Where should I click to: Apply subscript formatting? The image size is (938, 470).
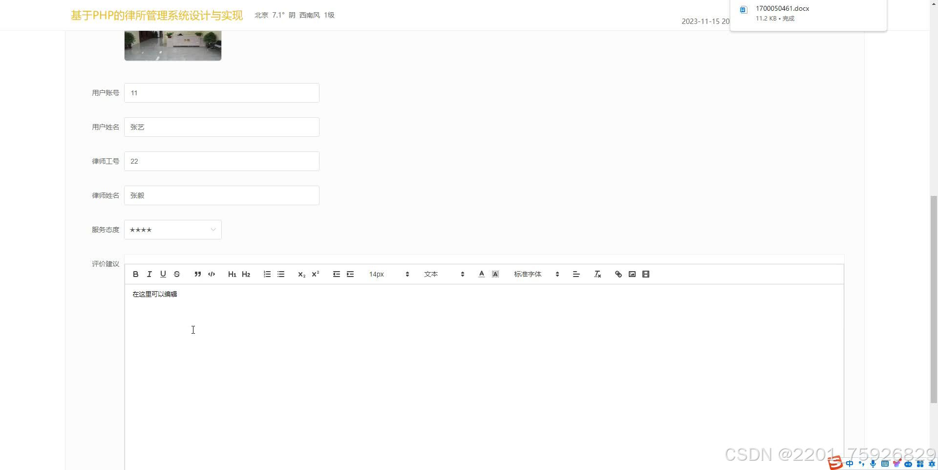302,274
